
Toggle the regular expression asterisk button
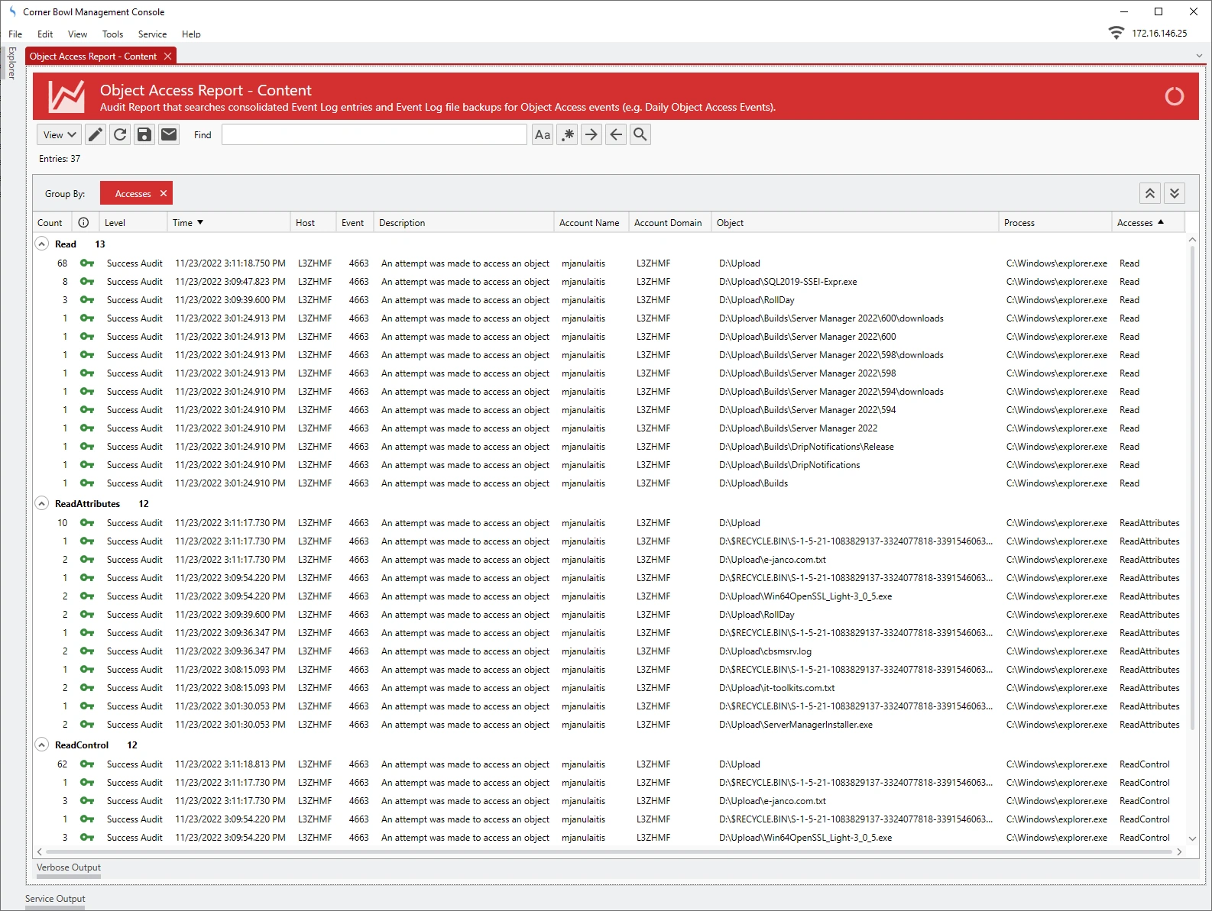coord(567,135)
